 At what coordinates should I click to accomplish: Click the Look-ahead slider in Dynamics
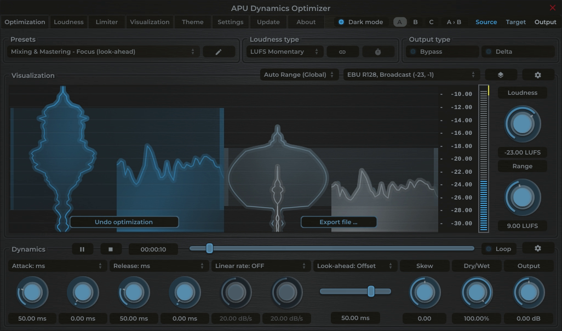[370, 291]
